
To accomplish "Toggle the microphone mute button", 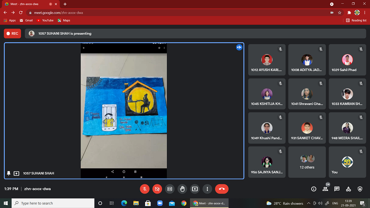I will pyautogui.click(x=145, y=189).
